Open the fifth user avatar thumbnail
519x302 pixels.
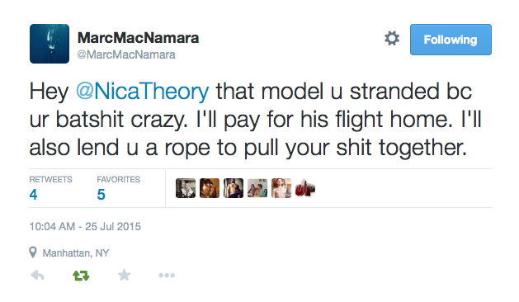click(x=281, y=188)
